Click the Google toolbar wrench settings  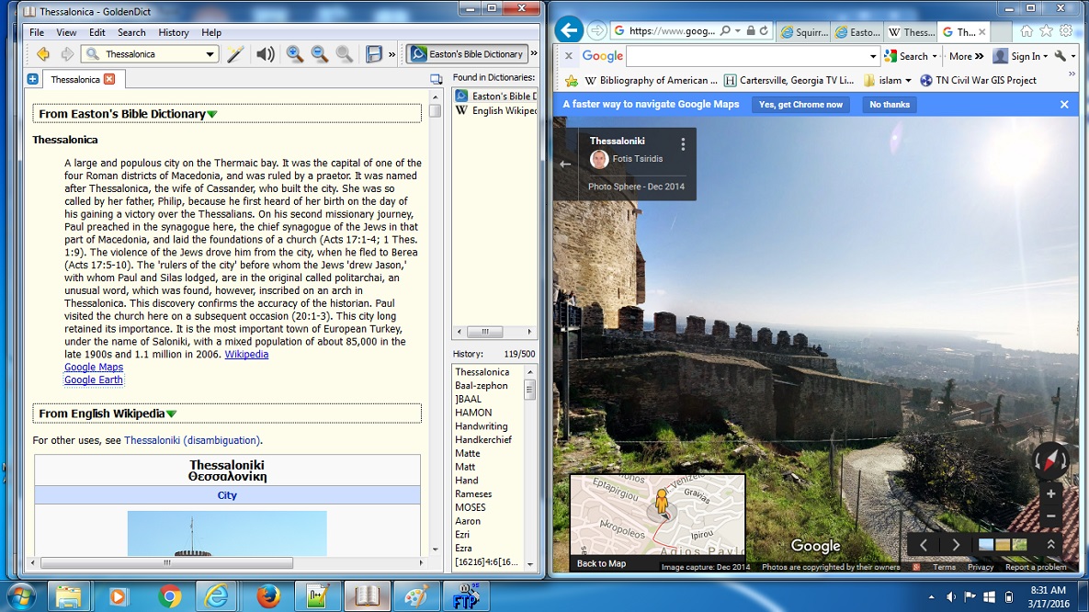coord(1061,56)
